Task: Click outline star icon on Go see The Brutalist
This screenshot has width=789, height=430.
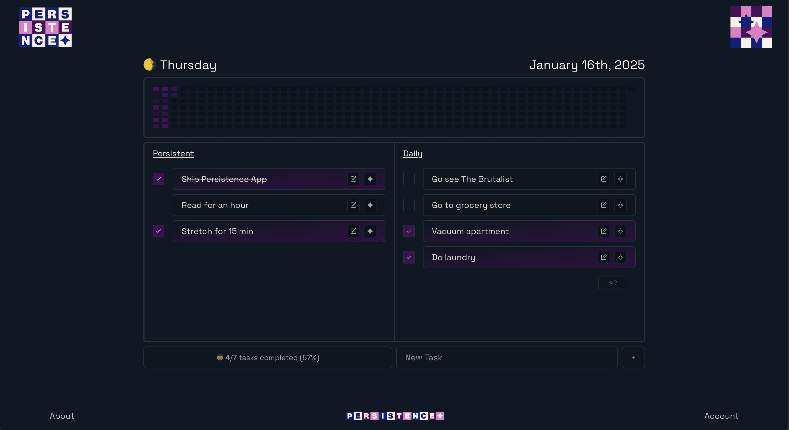Action: pos(620,179)
